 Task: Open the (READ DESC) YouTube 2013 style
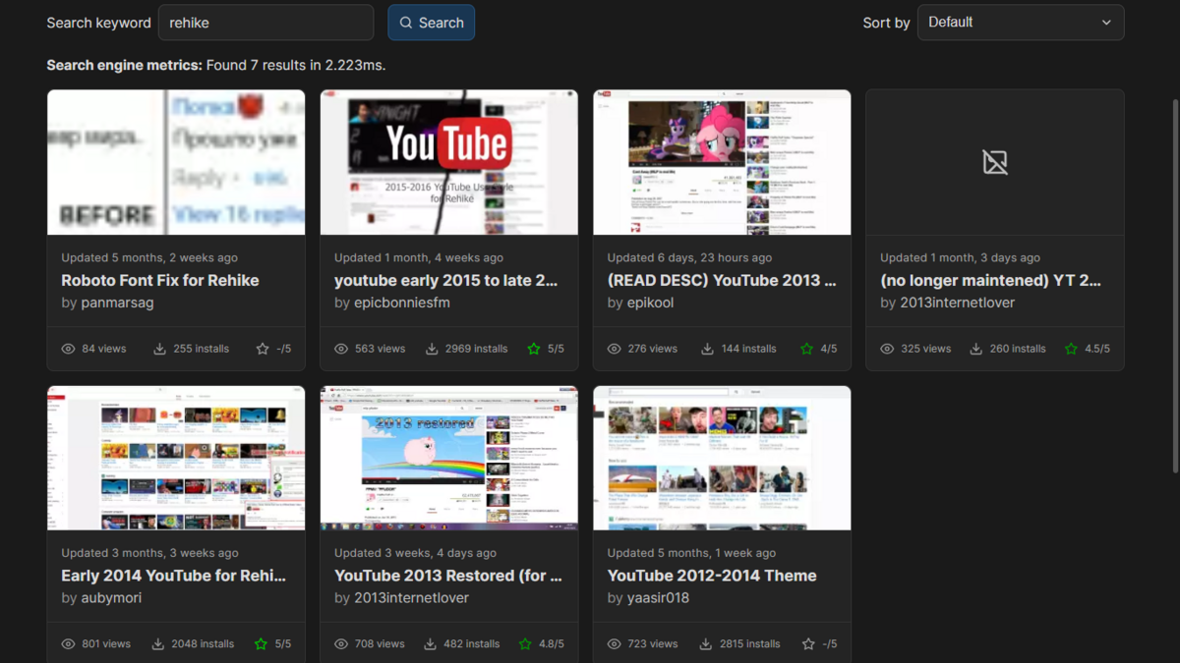point(722,280)
